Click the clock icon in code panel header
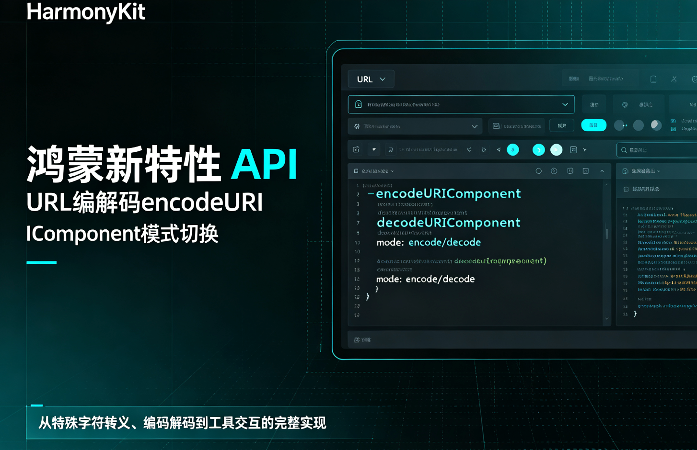The width and height of the screenshot is (697, 450). coord(554,171)
